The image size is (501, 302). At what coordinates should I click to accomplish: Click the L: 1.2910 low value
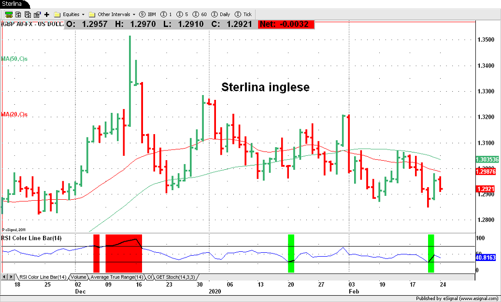pyautogui.click(x=183, y=24)
